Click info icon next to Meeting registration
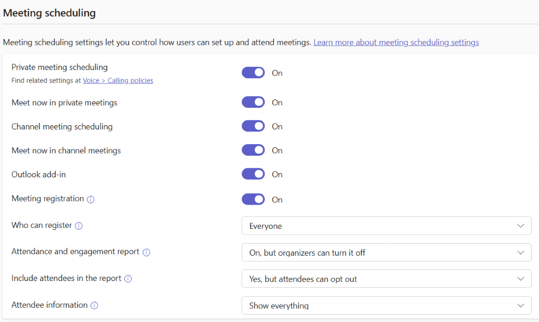This screenshot has width=539, height=322. [91, 199]
